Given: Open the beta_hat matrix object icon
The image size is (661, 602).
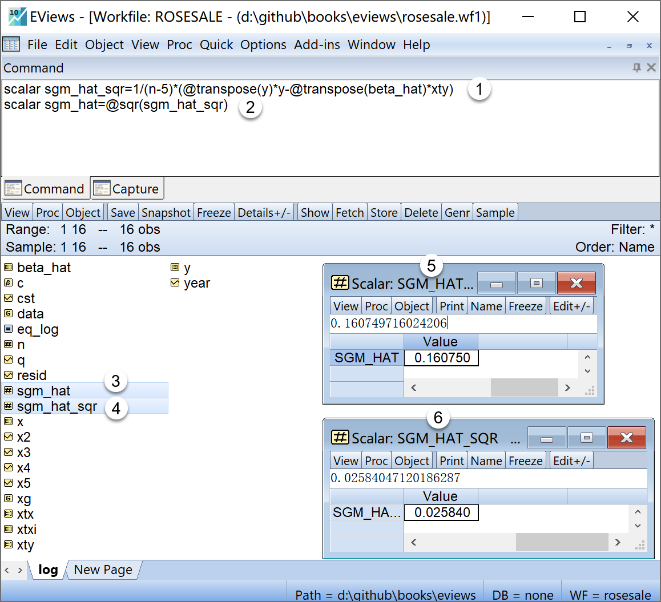Looking at the screenshot, I should [8, 268].
